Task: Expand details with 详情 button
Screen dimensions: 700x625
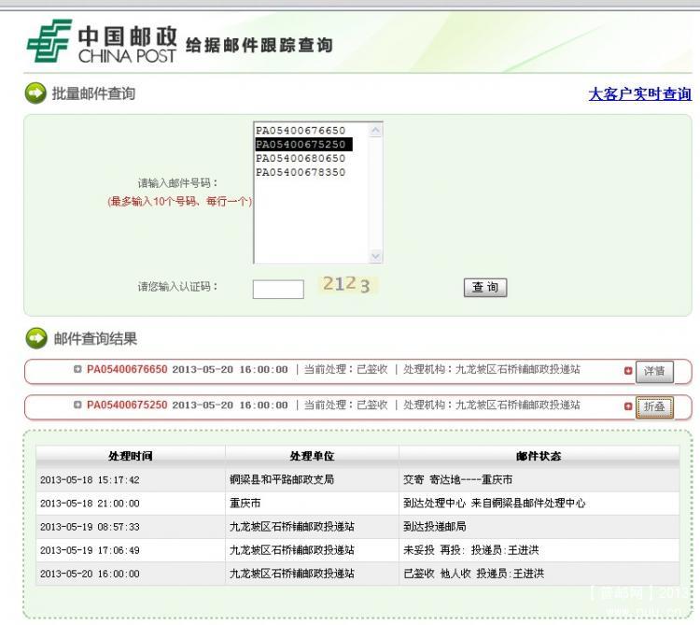Action: pyautogui.click(x=654, y=371)
